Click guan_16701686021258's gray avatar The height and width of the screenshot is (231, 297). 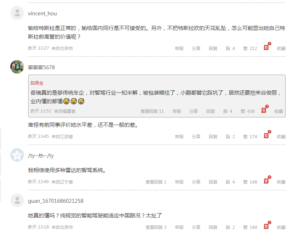[17, 200]
